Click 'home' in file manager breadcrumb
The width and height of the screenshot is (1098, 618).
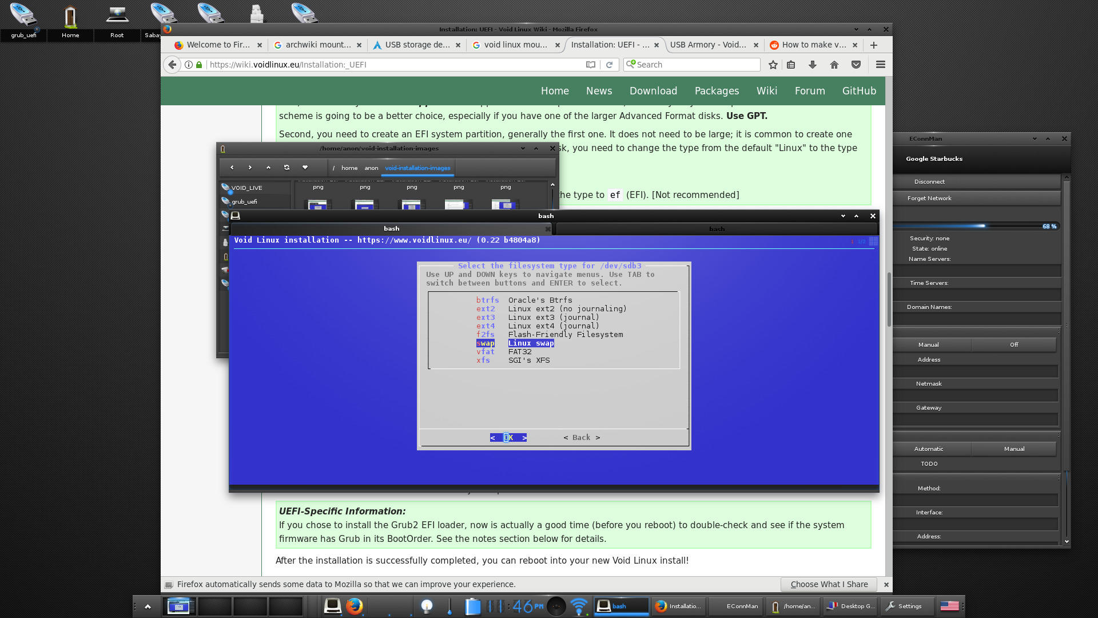[349, 168]
